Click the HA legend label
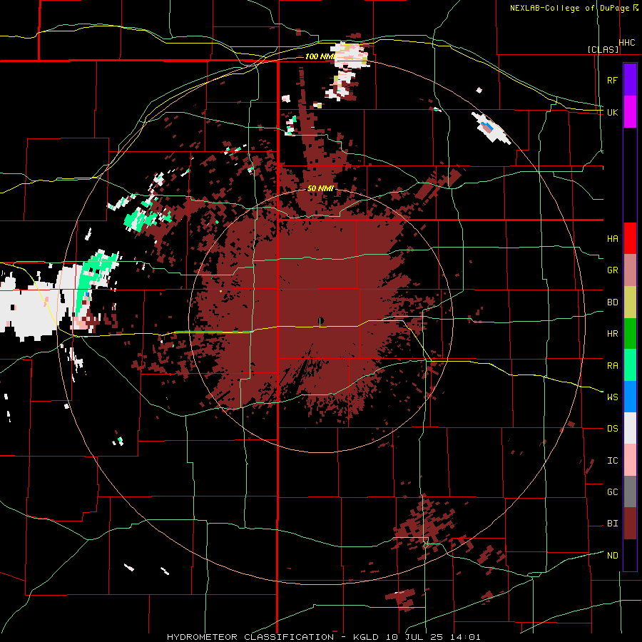The width and height of the screenshot is (642, 642). click(613, 239)
